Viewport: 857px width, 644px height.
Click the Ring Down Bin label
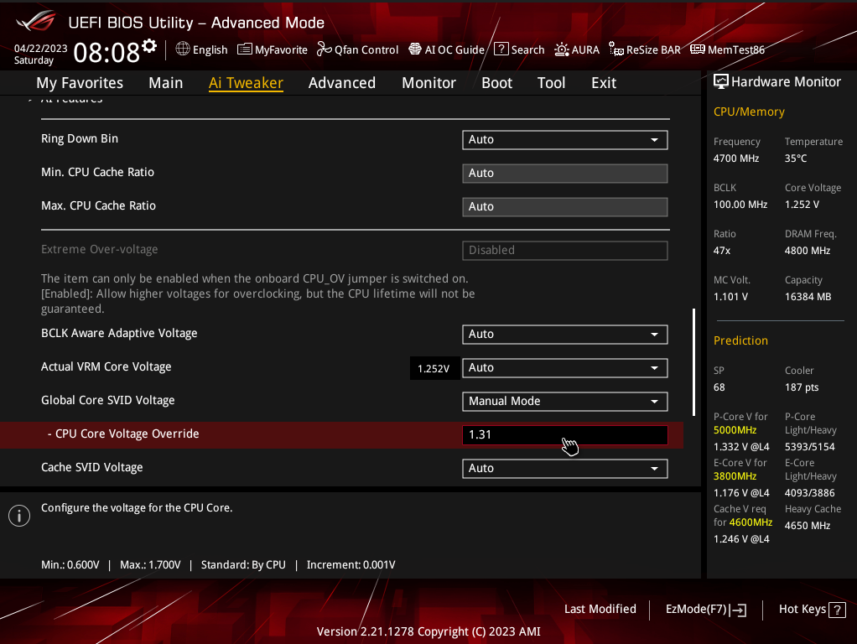click(x=80, y=139)
